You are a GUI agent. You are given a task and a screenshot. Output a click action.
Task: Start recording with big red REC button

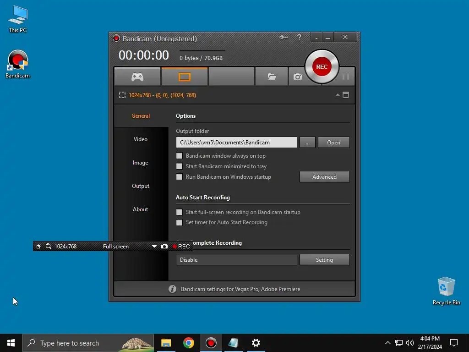(322, 66)
